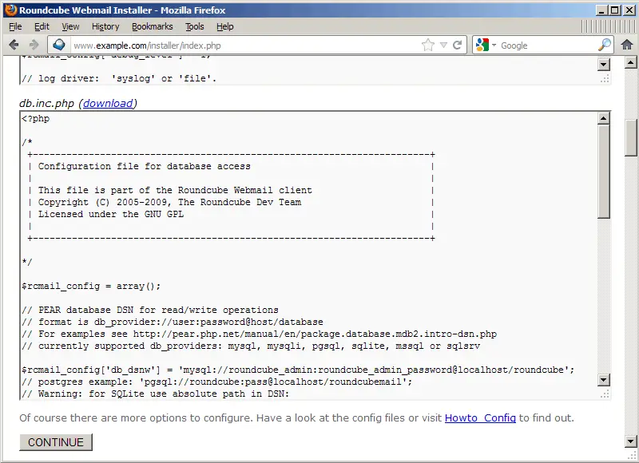Screen dimensions: 639x463
Task: Click upper config textarea scroll down arrow
Action: pyautogui.click(x=604, y=65)
